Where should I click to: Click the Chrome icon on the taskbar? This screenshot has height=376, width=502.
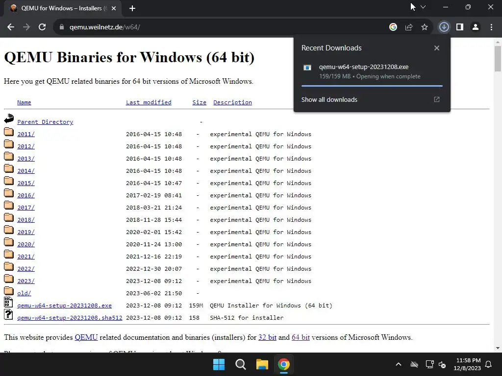click(284, 364)
